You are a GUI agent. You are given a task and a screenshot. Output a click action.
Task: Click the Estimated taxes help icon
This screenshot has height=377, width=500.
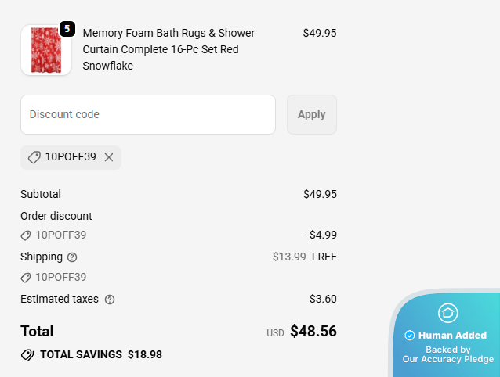coord(110,300)
